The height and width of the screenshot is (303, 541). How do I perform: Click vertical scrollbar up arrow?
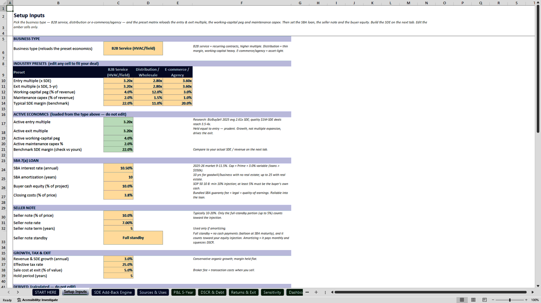[538, 3]
